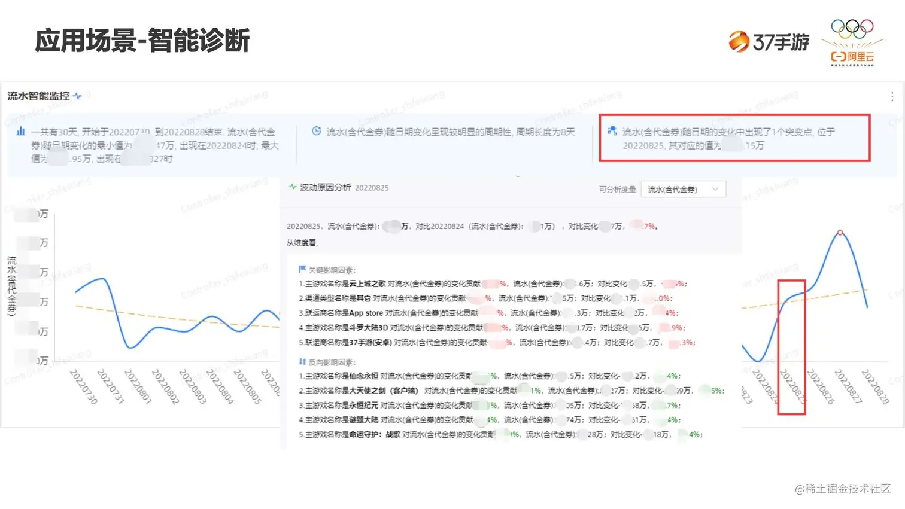Select factor row 主游戏名称是云上城之歌
This screenshot has width=905, height=509.
point(493,284)
